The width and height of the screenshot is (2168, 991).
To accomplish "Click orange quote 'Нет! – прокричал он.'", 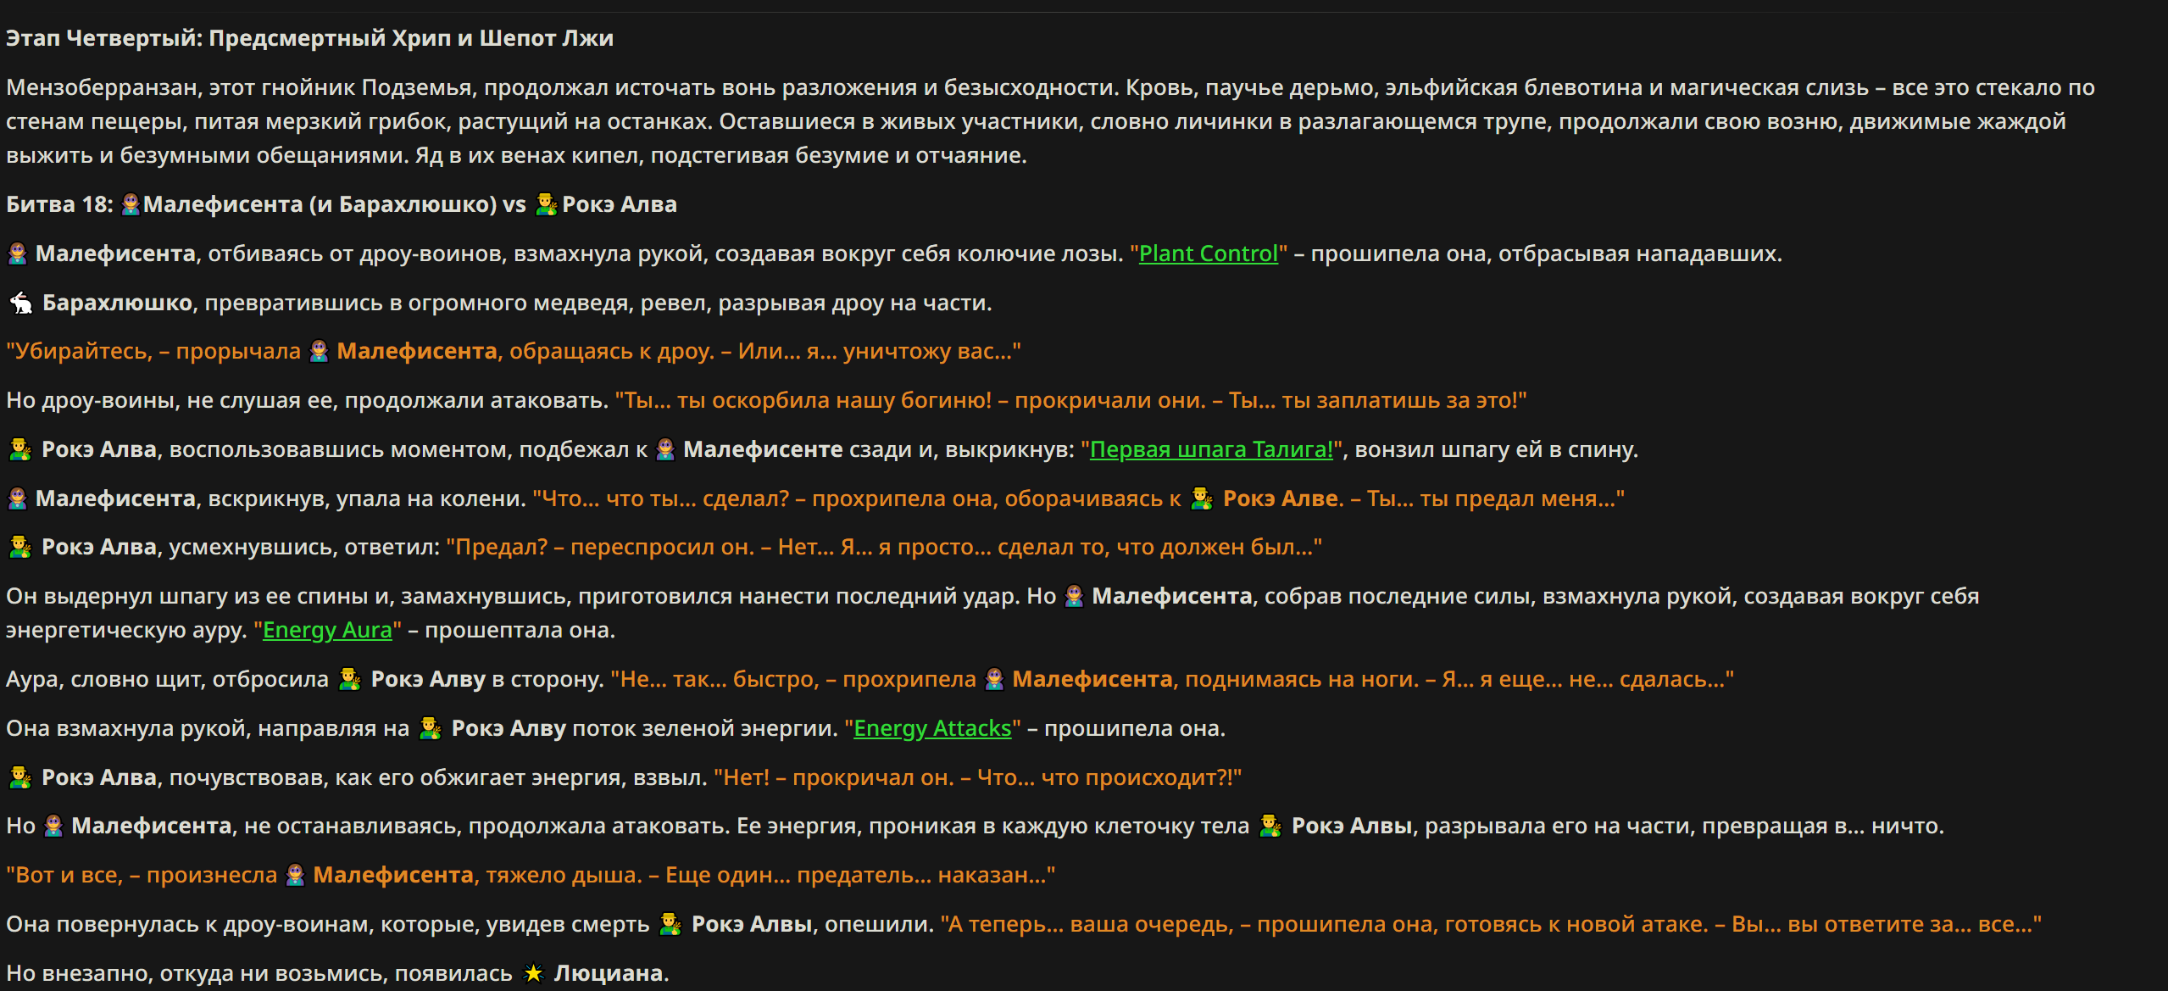I will (x=834, y=778).
